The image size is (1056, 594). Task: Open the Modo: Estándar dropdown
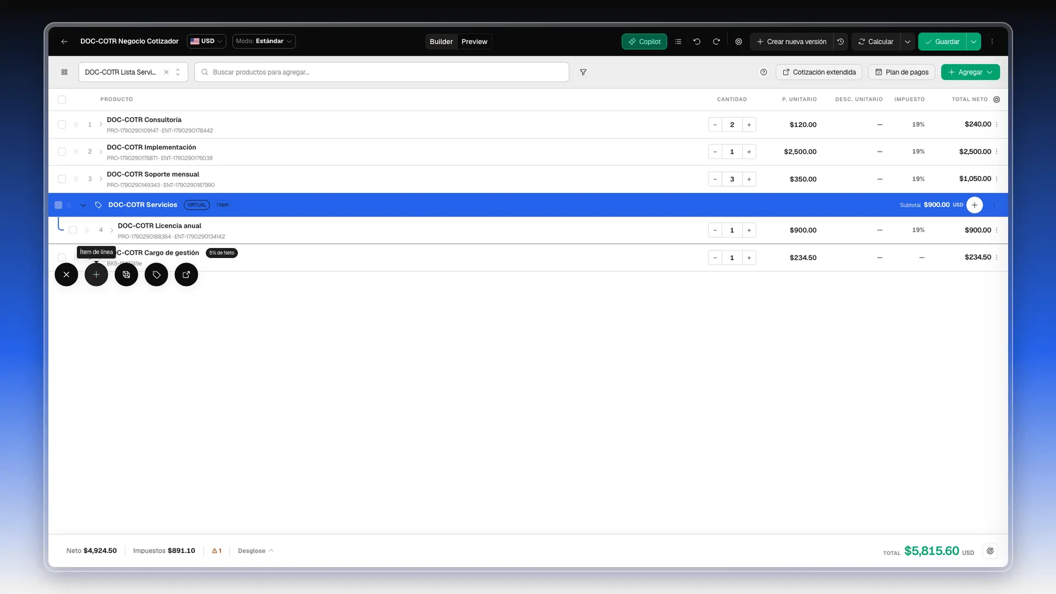pyautogui.click(x=264, y=41)
